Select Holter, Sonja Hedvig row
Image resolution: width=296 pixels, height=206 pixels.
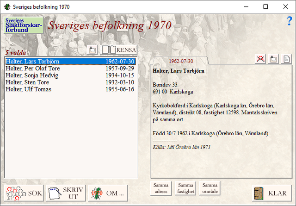[x=71, y=75]
